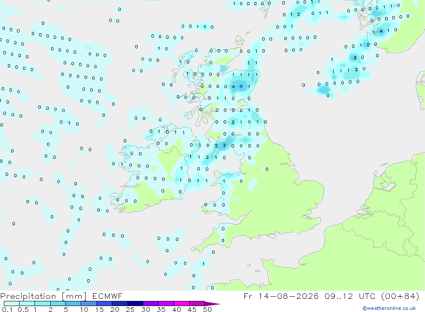The width and height of the screenshot is (425, 312).
Task: Click the '7' value next to the '4' over Scotland
Action: click(241, 87)
